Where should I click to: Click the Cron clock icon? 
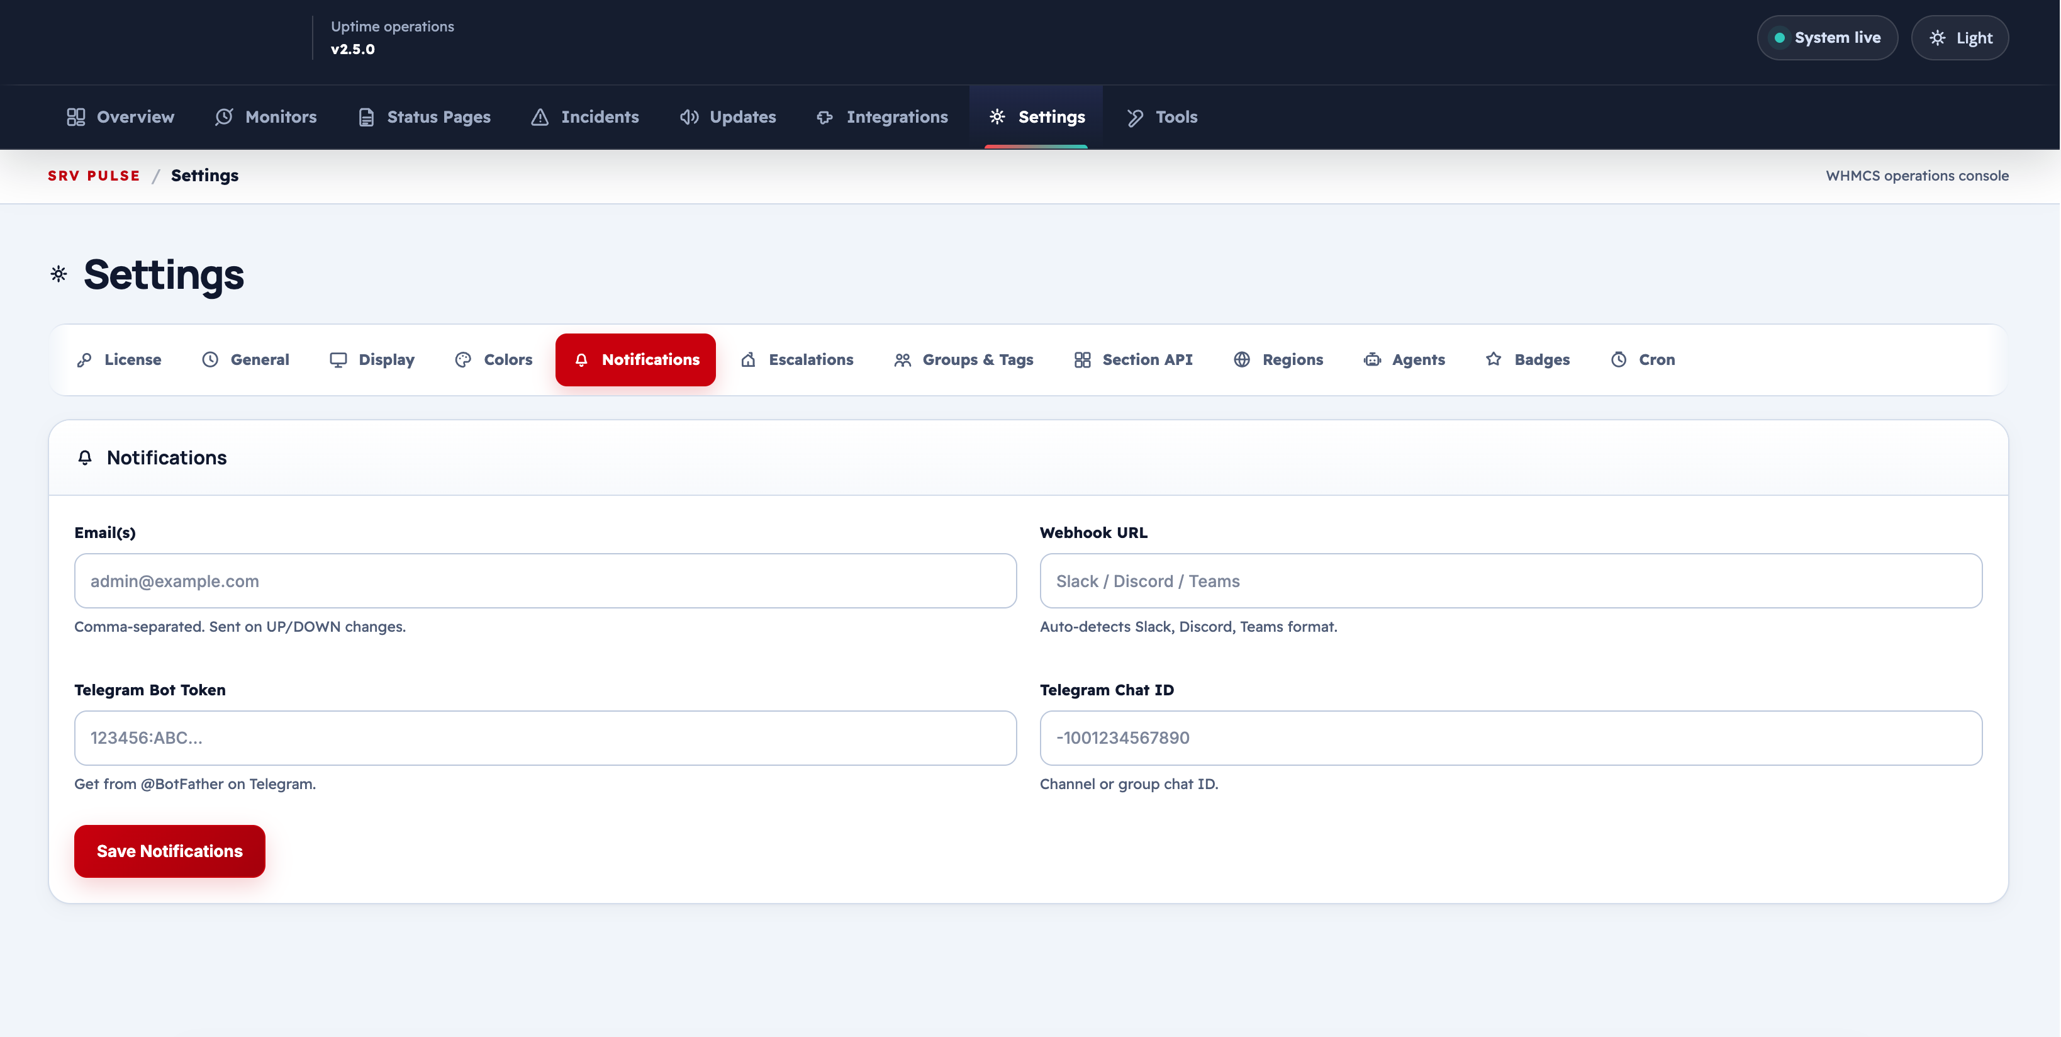(x=1619, y=360)
